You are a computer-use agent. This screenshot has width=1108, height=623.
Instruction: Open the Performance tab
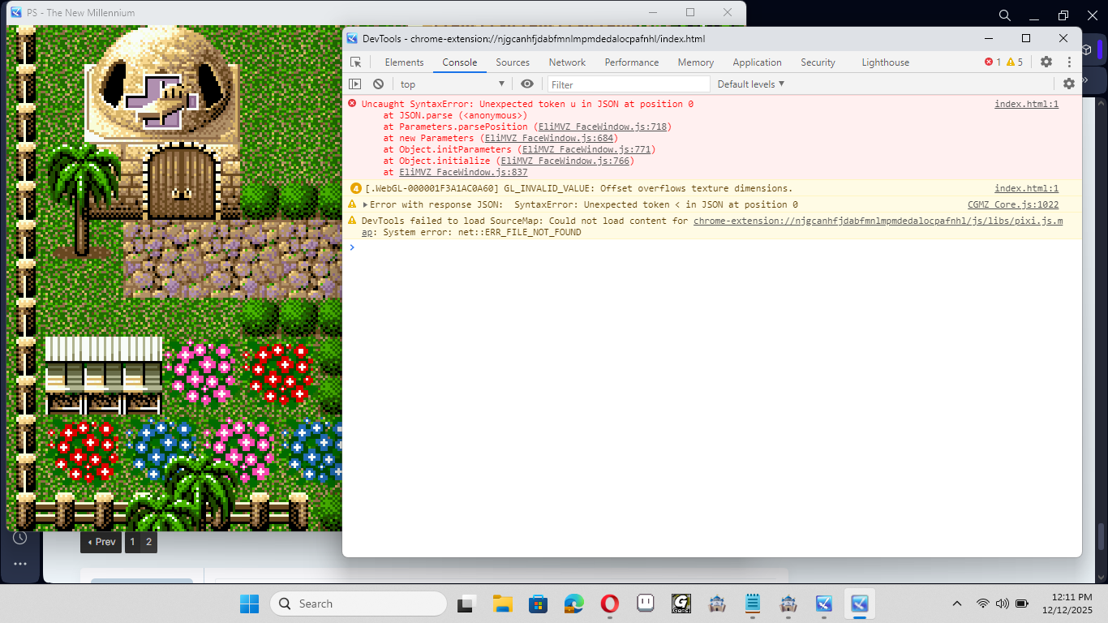tap(632, 62)
